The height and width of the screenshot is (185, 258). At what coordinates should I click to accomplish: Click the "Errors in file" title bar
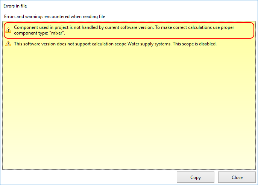113,6
